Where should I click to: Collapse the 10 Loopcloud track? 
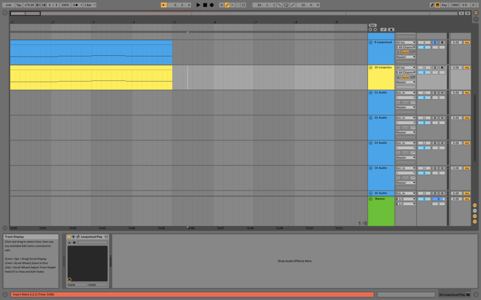point(370,68)
